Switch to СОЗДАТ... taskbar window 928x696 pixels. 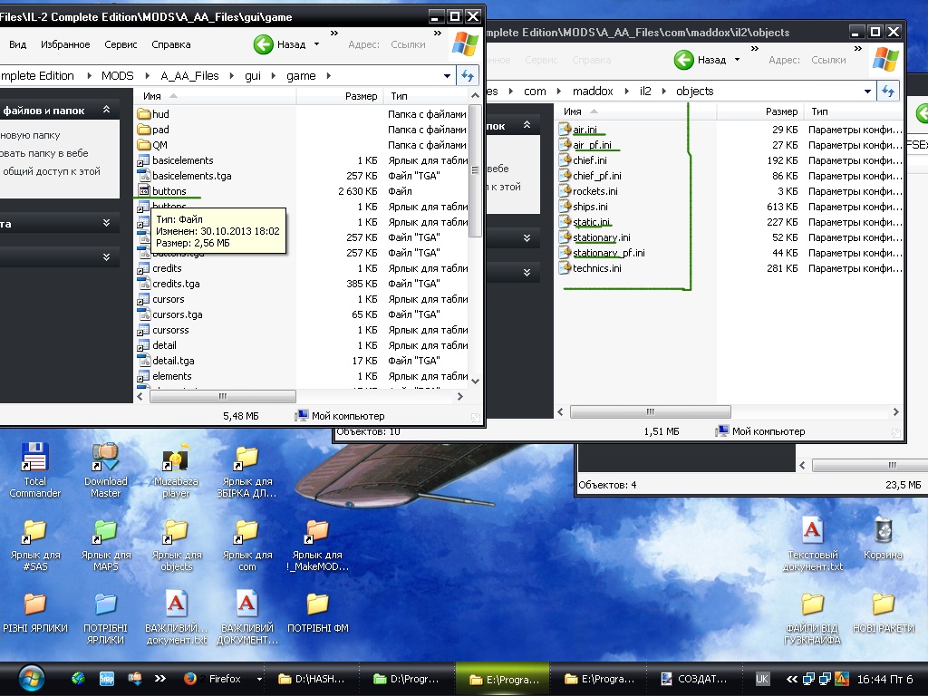coord(693,679)
